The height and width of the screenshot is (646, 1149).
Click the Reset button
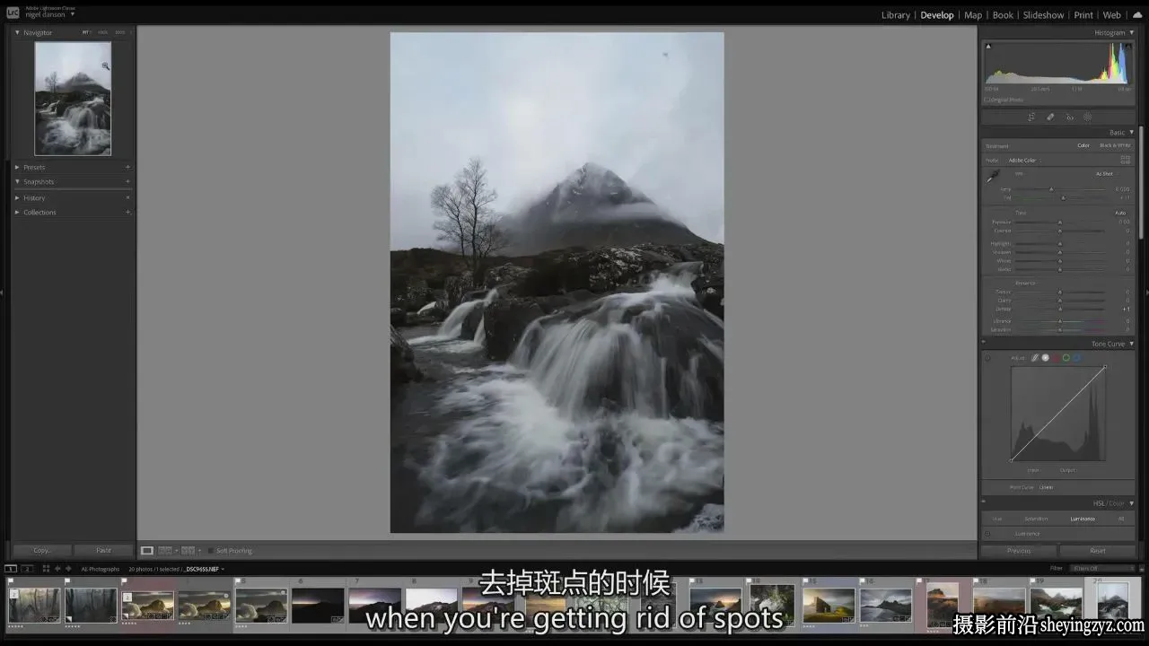pyautogui.click(x=1097, y=550)
